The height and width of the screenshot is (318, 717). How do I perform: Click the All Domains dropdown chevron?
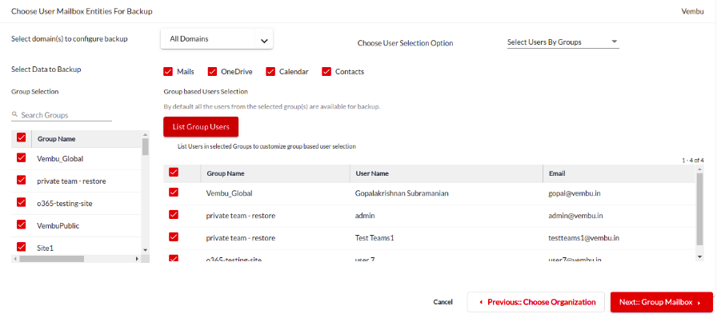pyautogui.click(x=264, y=40)
